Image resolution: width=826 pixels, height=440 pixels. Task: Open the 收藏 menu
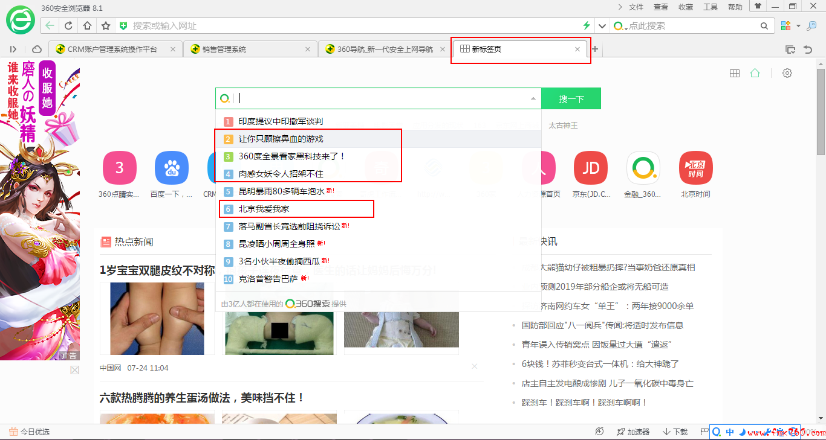(x=686, y=7)
